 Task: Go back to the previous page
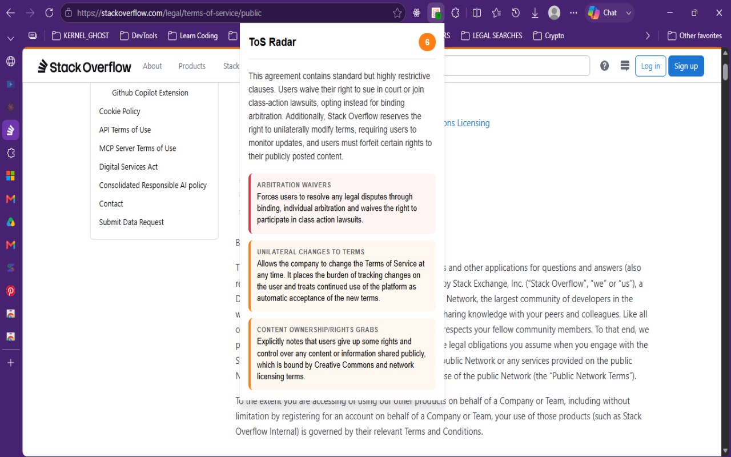[x=10, y=13]
